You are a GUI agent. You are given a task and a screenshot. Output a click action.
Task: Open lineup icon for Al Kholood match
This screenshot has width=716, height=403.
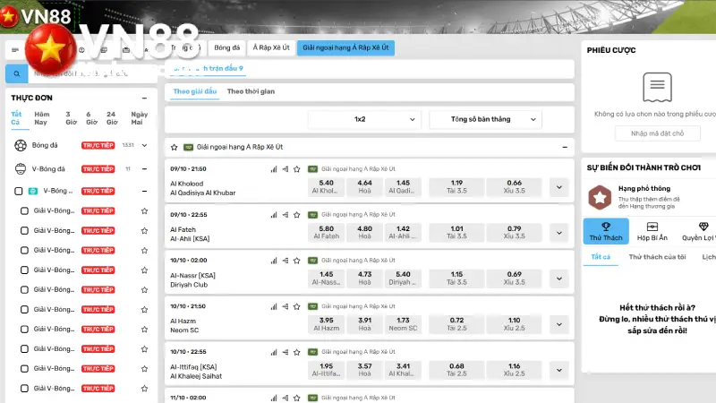(x=286, y=169)
